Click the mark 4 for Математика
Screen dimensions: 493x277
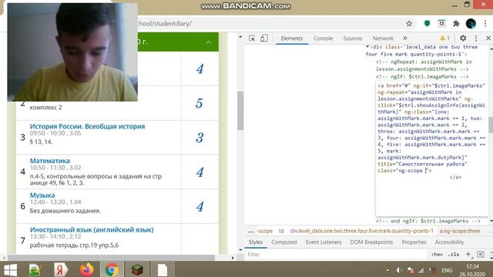(200, 172)
